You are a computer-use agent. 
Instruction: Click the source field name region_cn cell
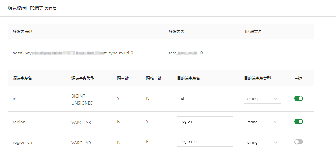[23, 142]
